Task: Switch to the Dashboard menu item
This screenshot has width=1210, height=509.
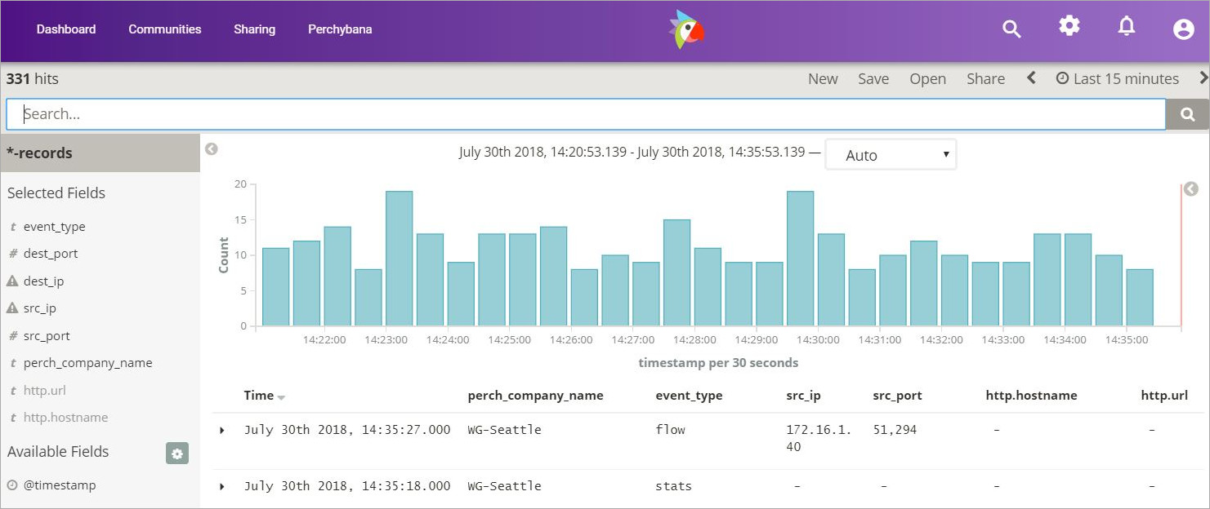Action: pyautogui.click(x=65, y=29)
